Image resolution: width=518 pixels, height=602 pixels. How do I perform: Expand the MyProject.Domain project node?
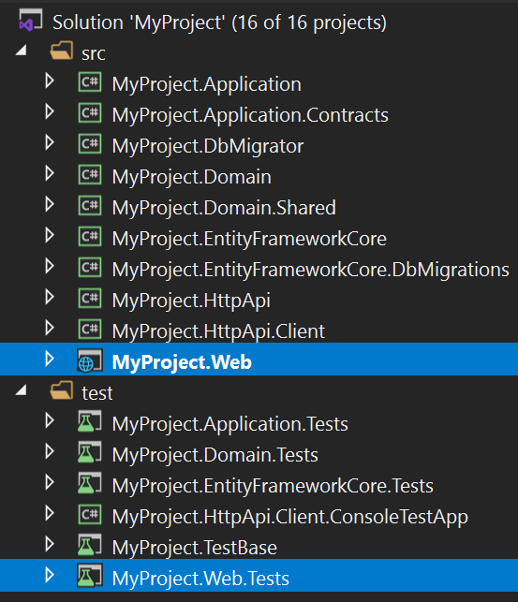(x=50, y=174)
